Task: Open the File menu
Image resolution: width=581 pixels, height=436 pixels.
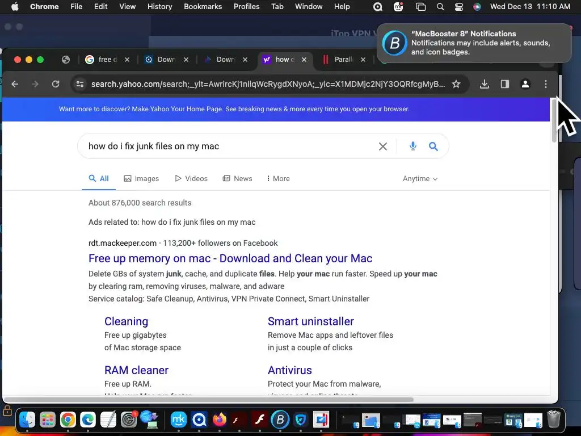Action: click(77, 7)
